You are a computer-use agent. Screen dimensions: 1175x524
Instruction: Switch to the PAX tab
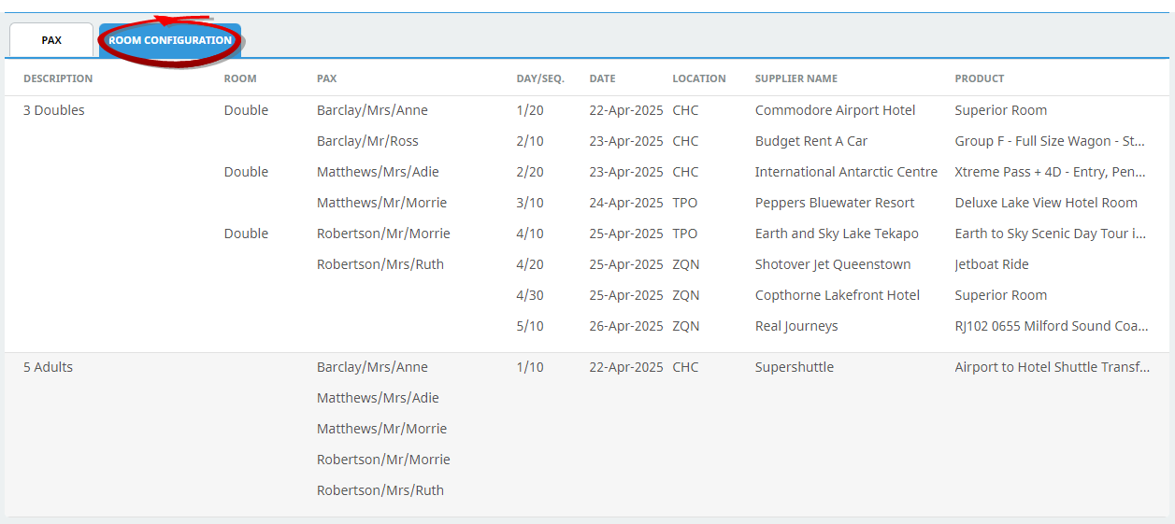[x=51, y=40]
